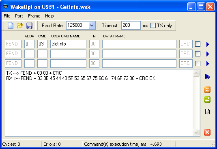Click the Timeout field showing 200
217x149 pixels.
click(131, 25)
